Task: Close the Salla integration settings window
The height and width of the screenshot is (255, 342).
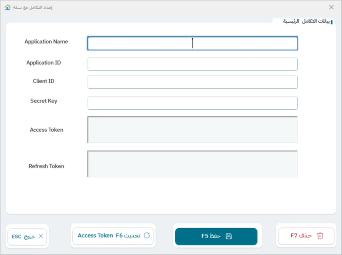Action: [x=331, y=7]
